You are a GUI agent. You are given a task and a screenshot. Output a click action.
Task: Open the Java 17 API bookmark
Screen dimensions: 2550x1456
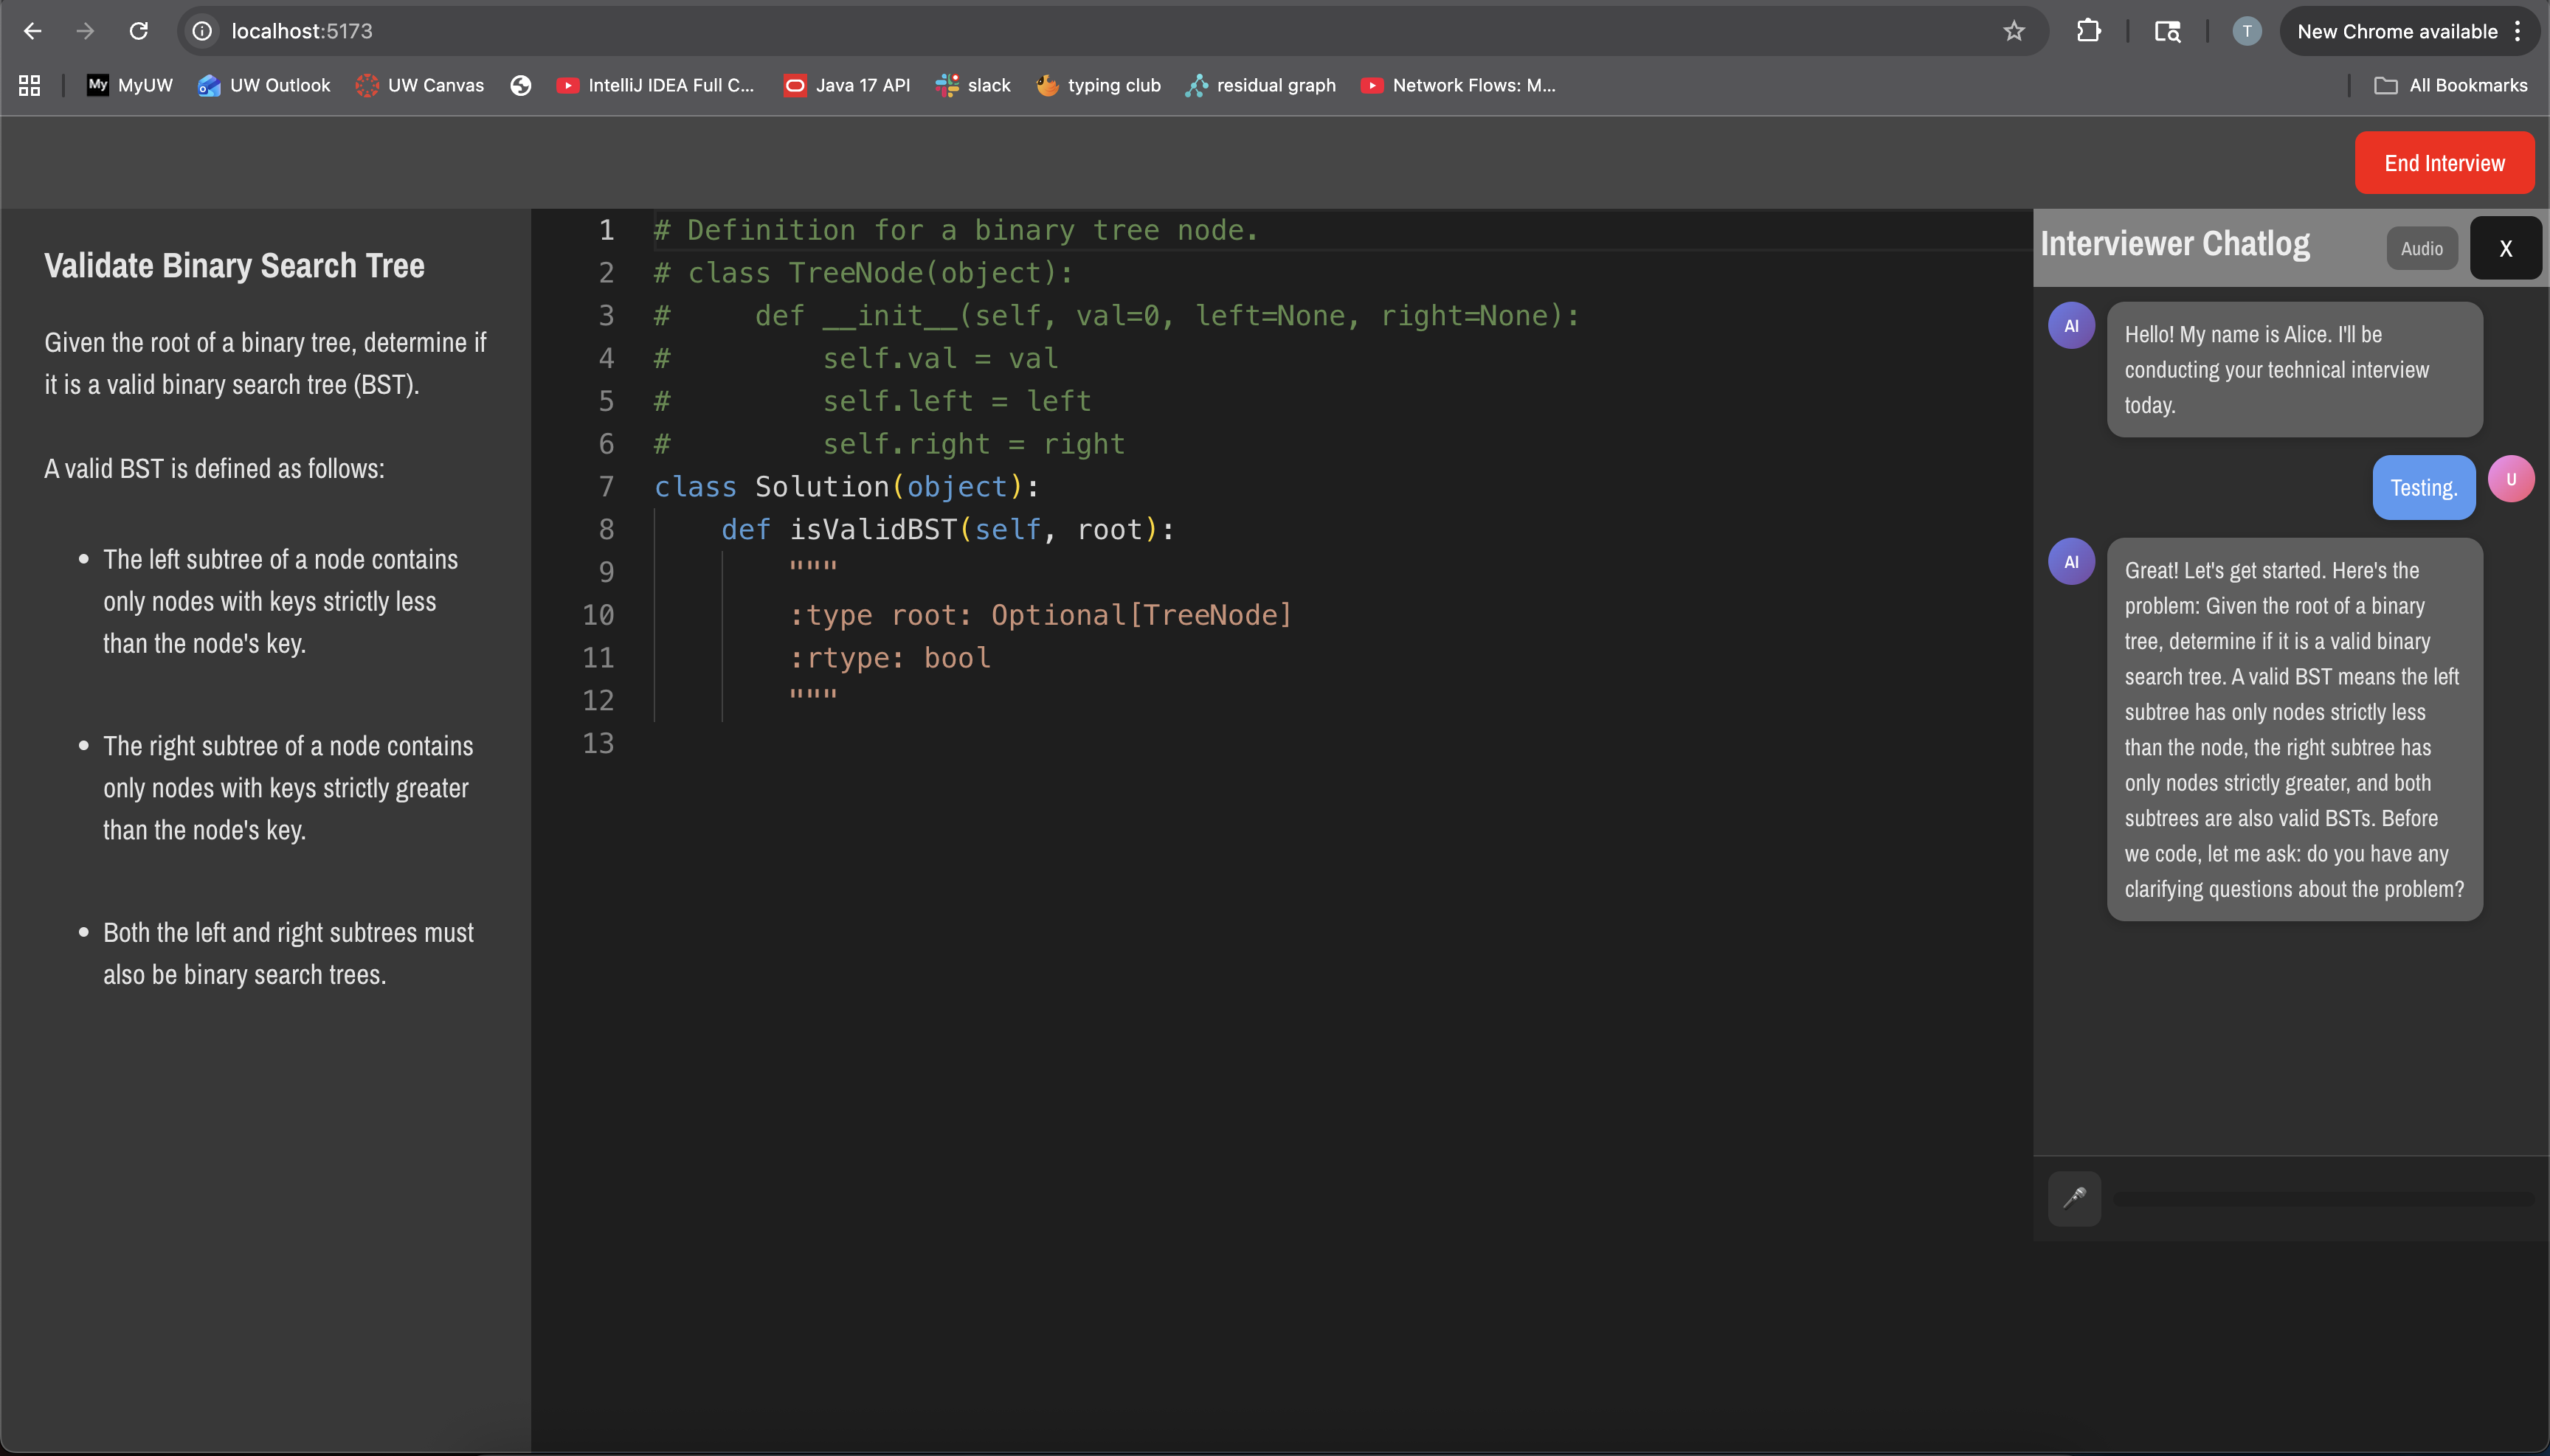[846, 85]
